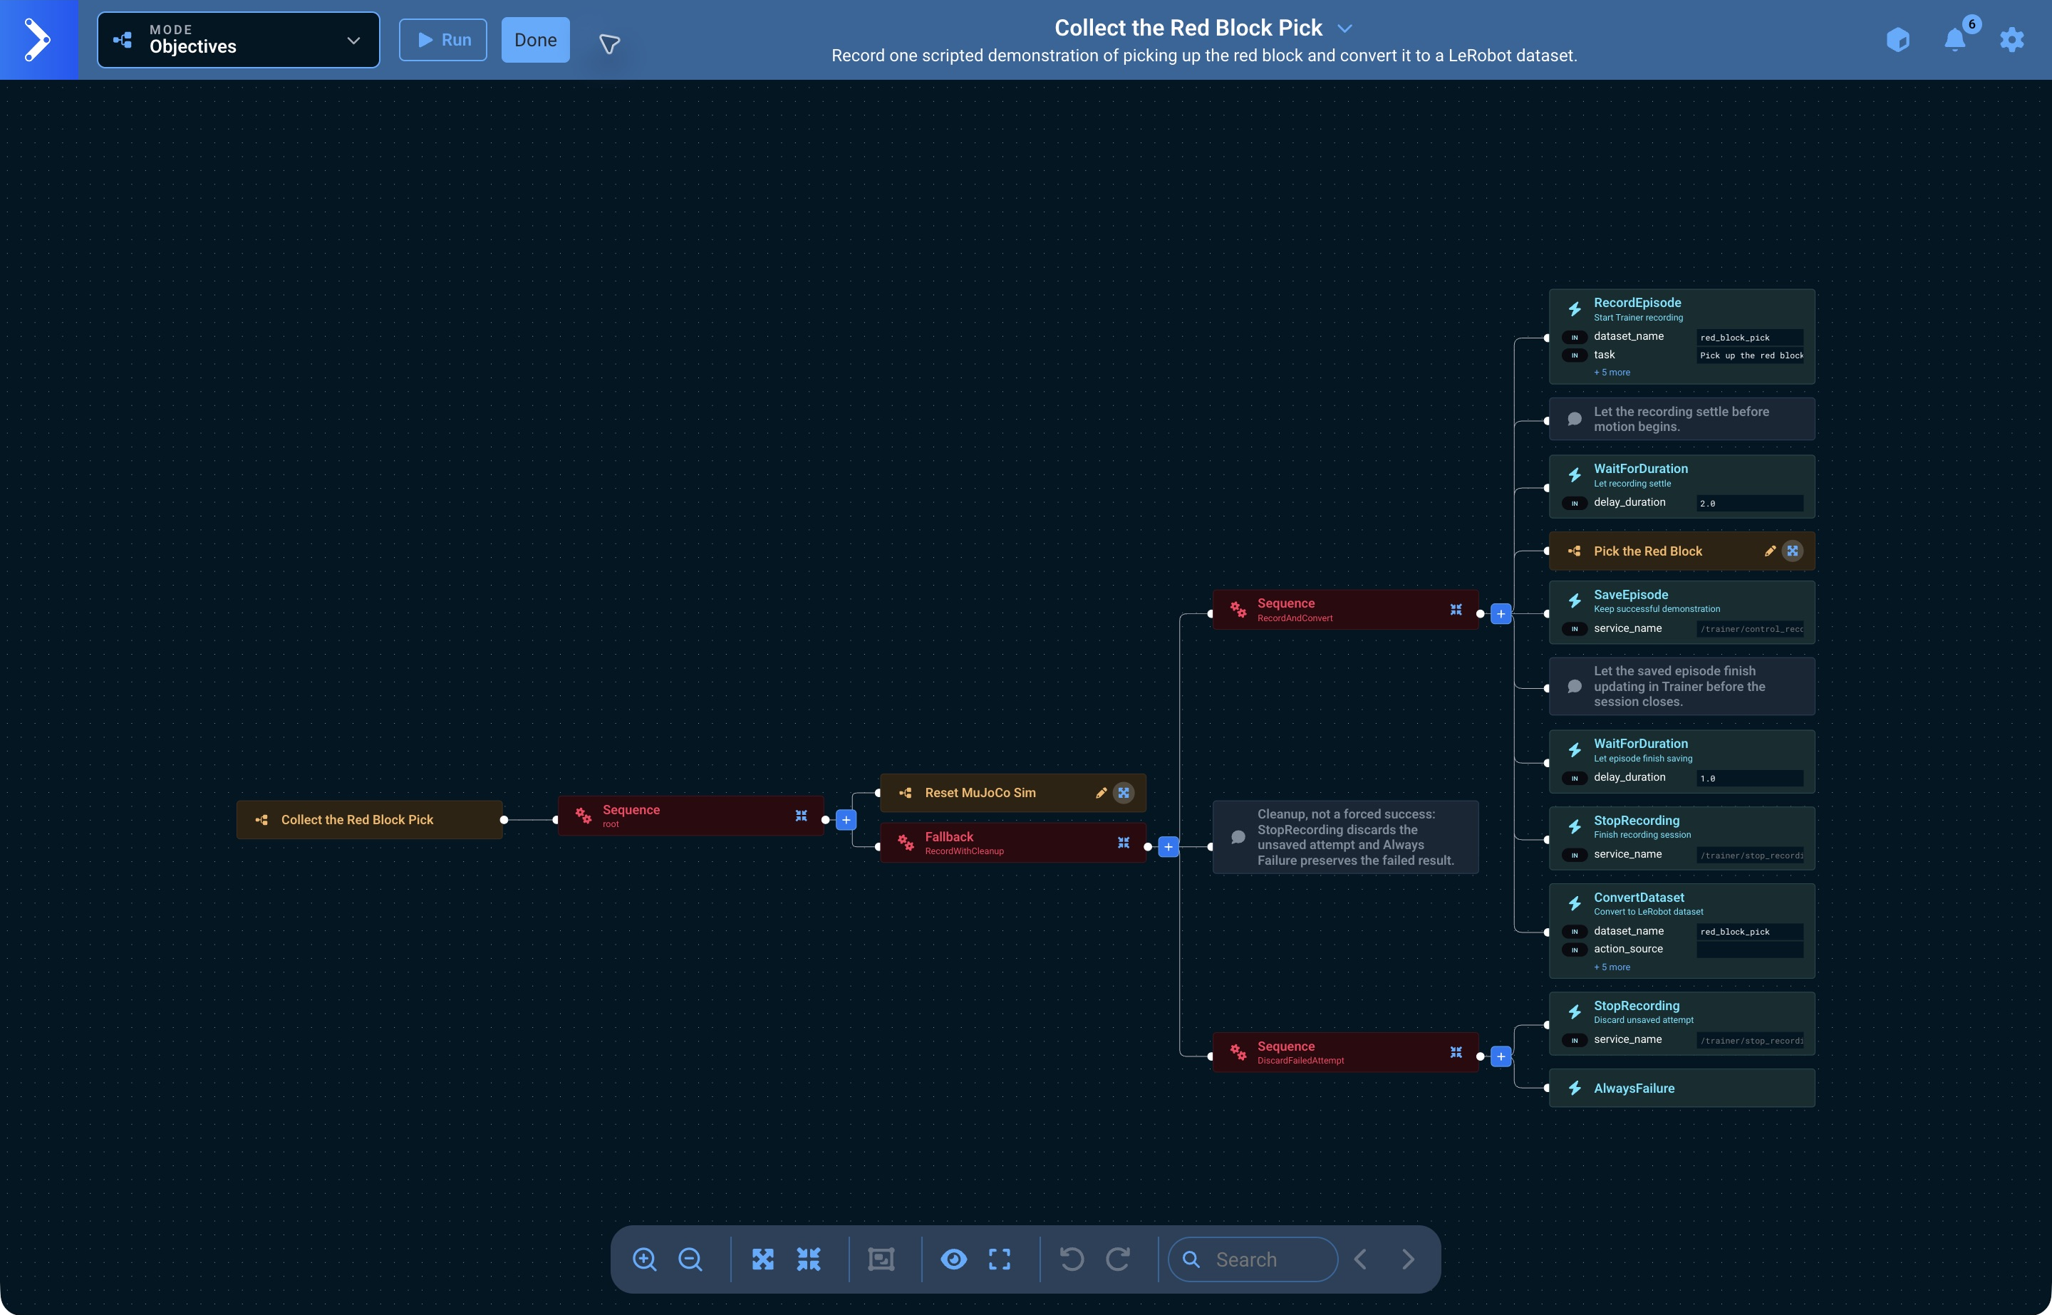This screenshot has height=1315, width=2052.
Task: Click the blue hexagon cube icon in header
Action: click(1897, 40)
